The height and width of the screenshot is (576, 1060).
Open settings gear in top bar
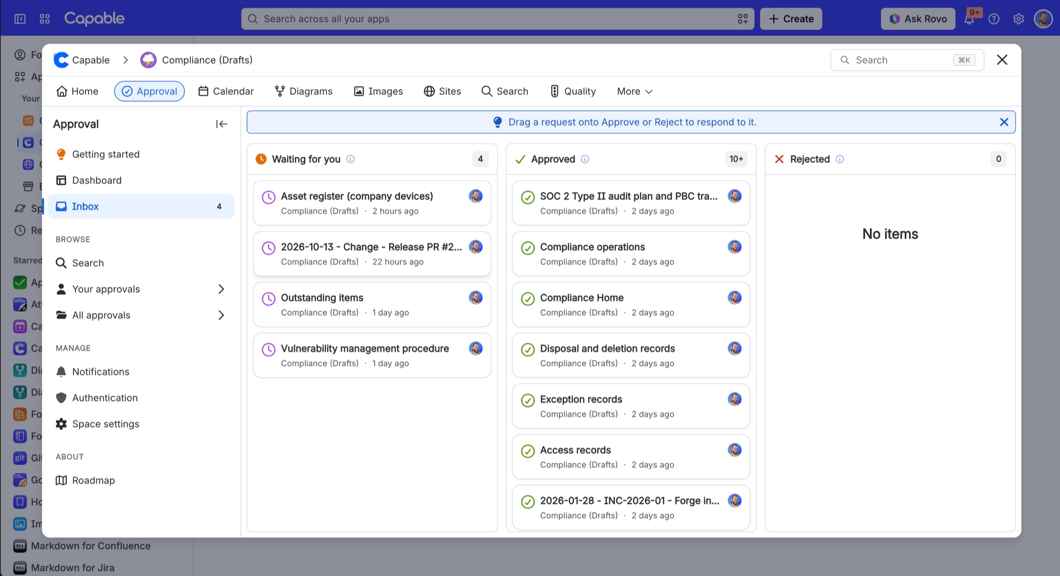1019,19
